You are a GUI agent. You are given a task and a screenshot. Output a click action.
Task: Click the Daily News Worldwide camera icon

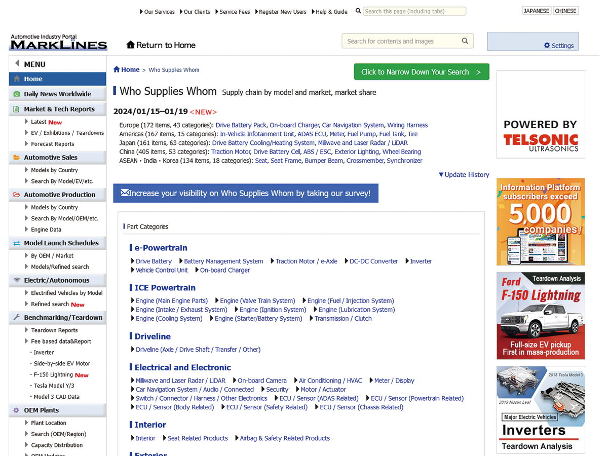coord(17,94)
